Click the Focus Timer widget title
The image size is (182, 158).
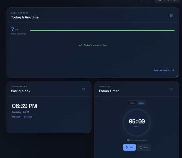pos(109,91)
